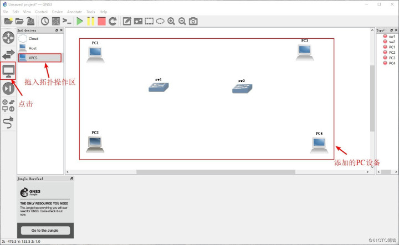Browse security devices in sidebar
399x245 pixels.
[8, 89]
